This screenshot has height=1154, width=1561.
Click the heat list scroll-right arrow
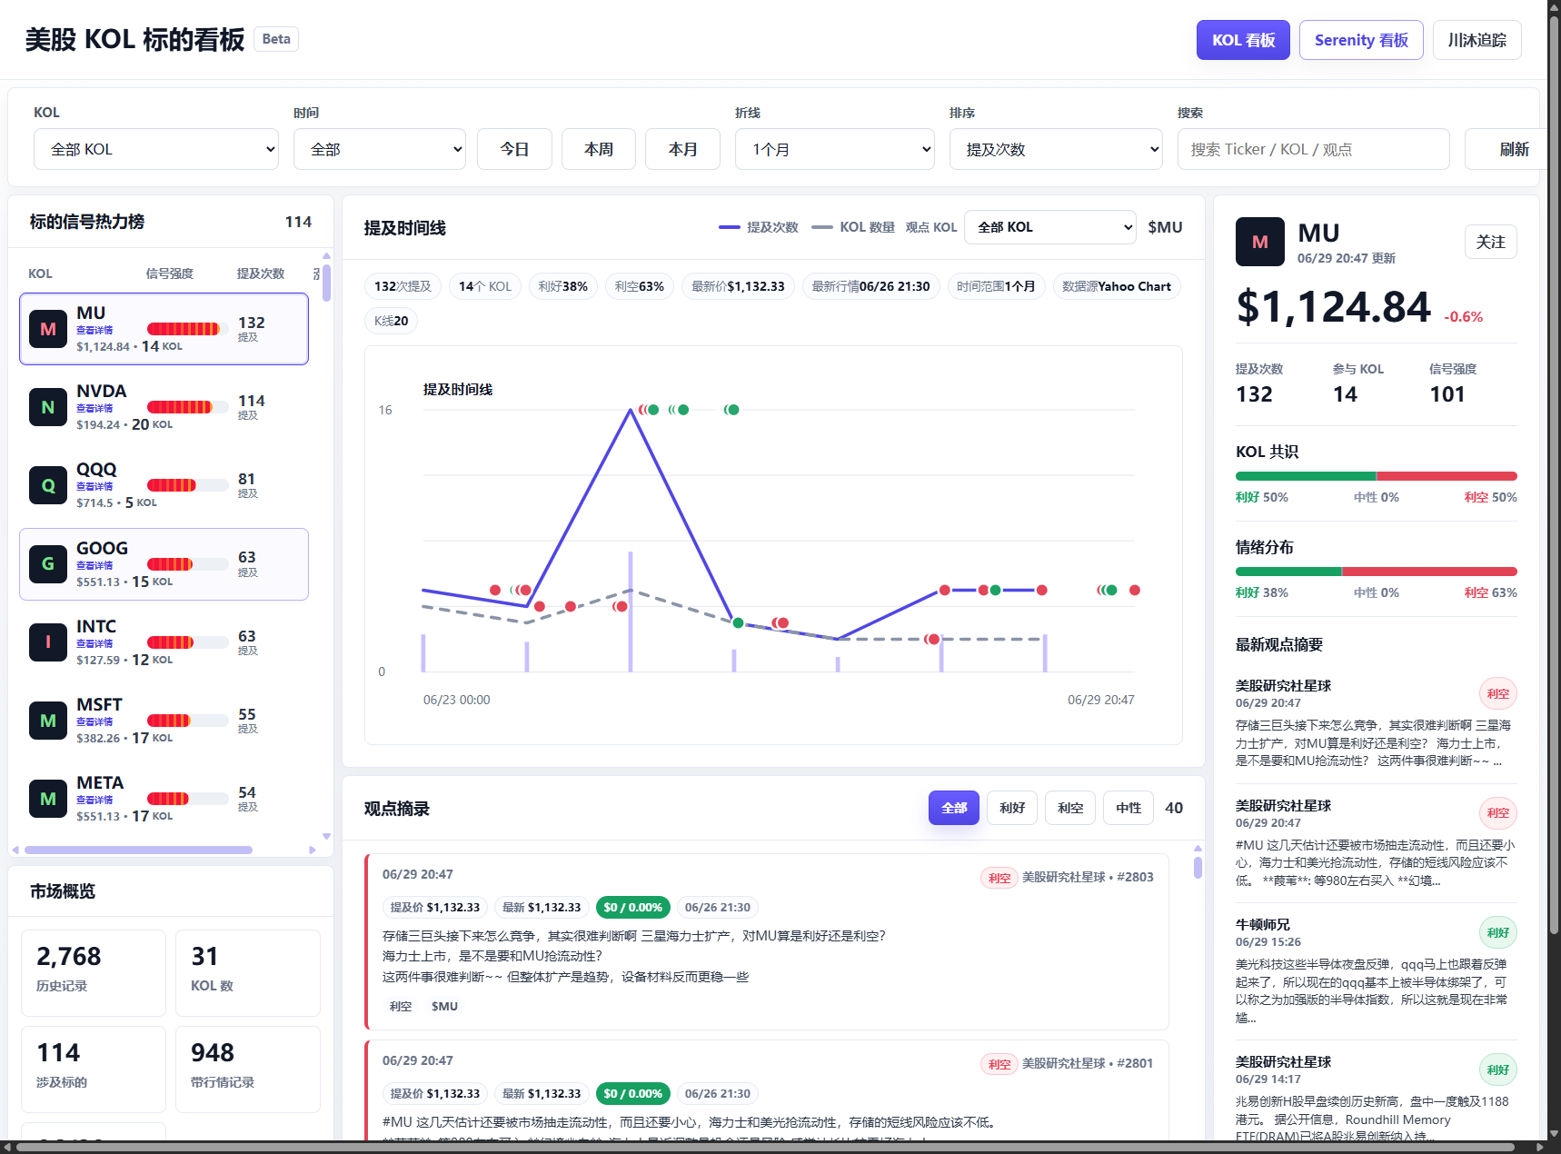coord(313,851)
